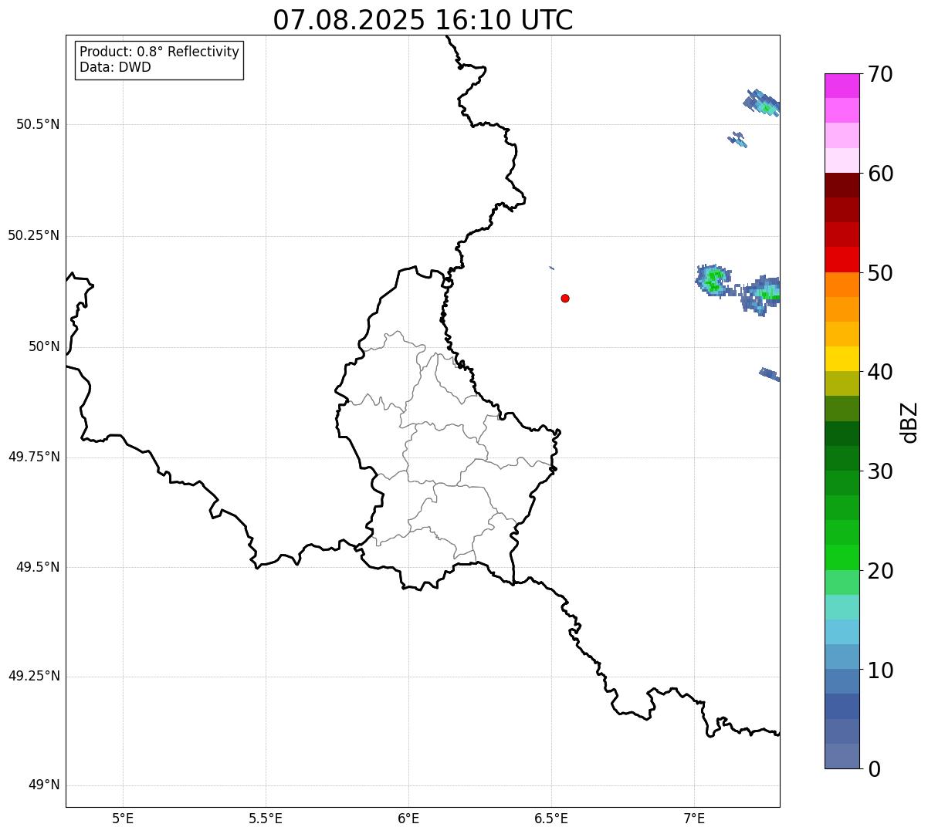Click the radar echo in the top-right corner
The image size is (928, 834).
coord(762,103)
